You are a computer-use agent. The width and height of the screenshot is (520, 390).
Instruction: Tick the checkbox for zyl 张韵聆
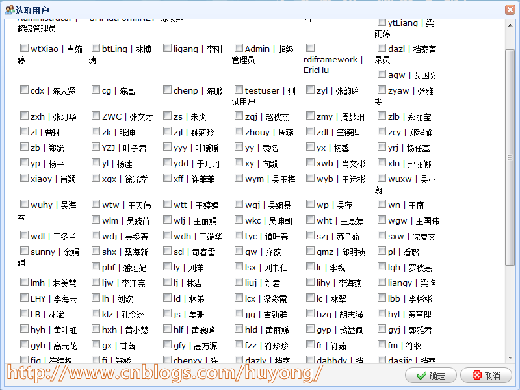[x=310, y=90]
